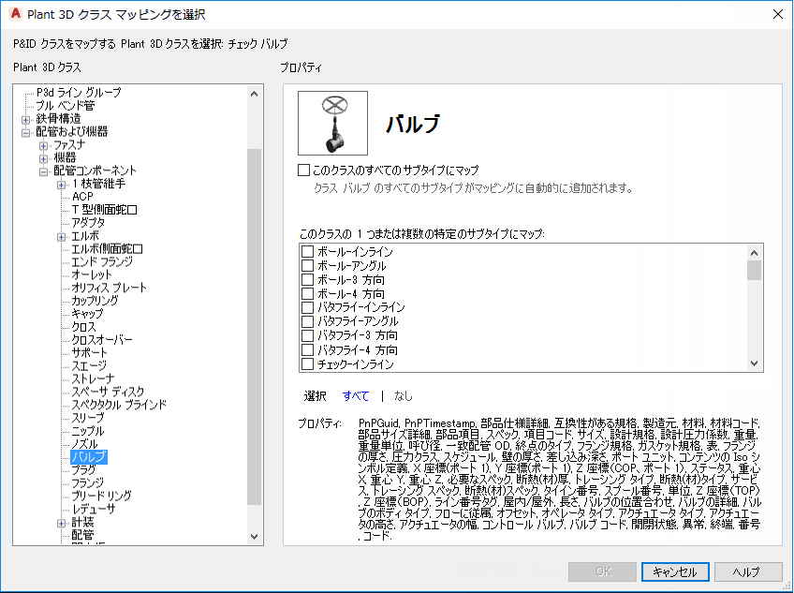Select エルボ側面蛇口 in the tree
The image size is (794, 593).
coord(107,249)
